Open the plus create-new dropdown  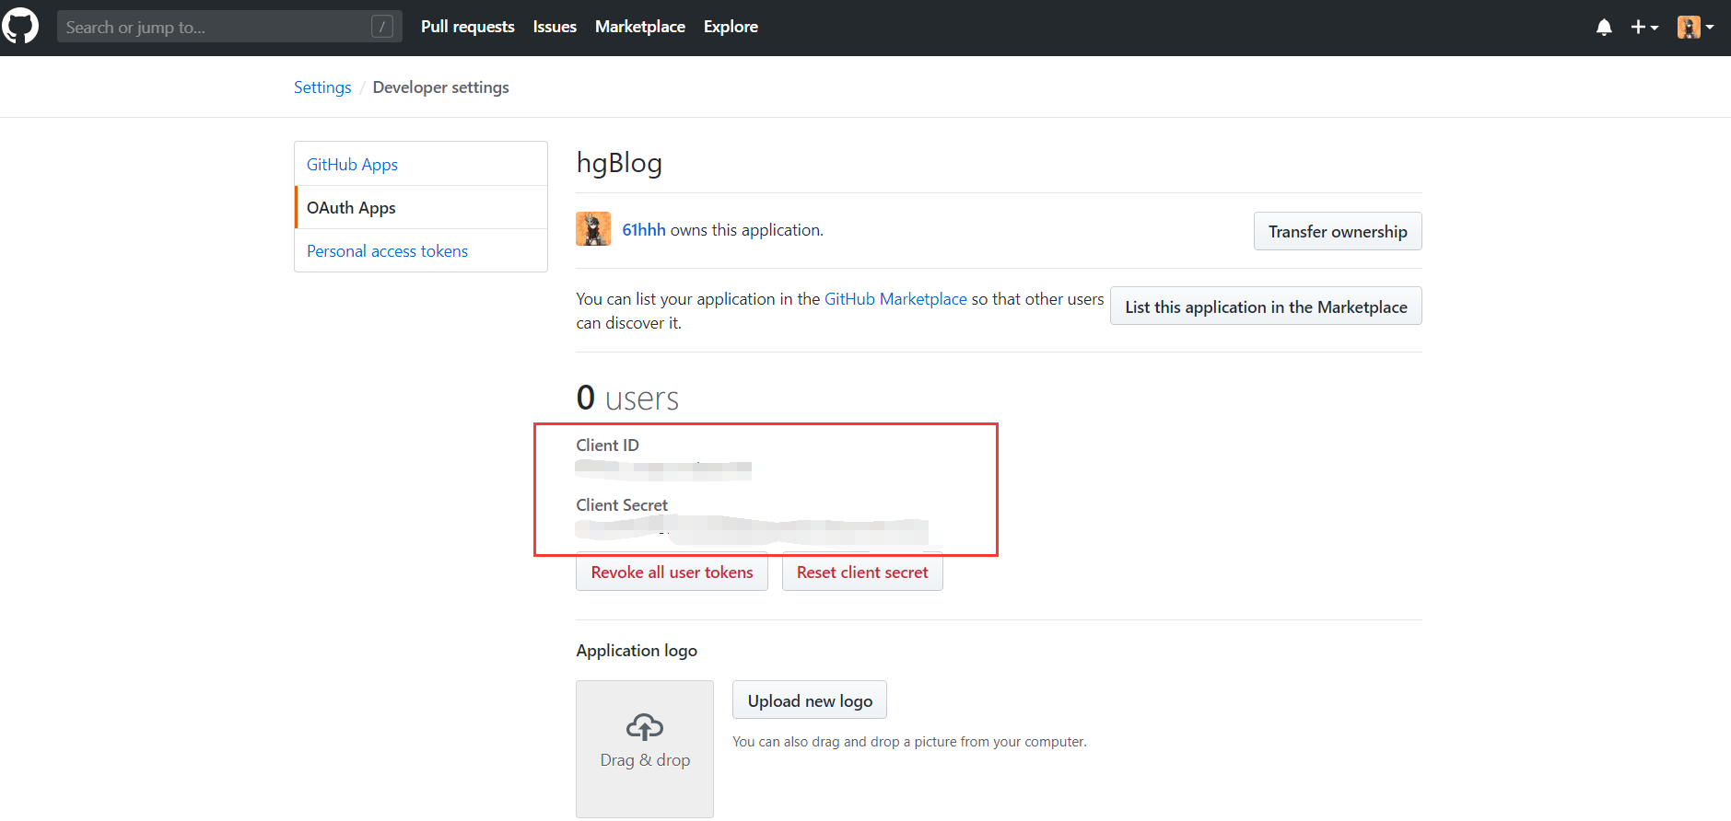point(1644,28)
